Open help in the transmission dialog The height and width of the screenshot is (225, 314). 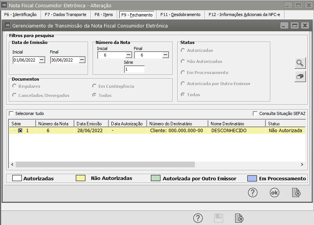coord(253,193)
